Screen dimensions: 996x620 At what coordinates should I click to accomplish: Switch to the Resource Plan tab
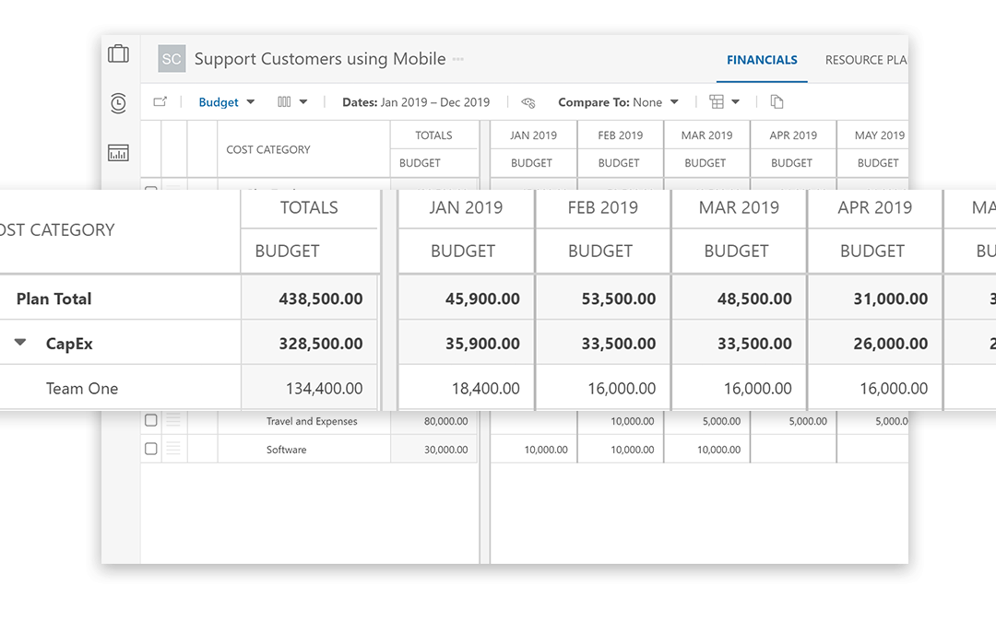pyautogui.click(x=865, y=60)
